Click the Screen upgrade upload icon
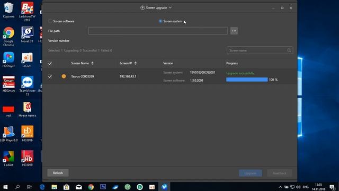Viewport: 339px width, 191px height. click(x=142, y=8)
